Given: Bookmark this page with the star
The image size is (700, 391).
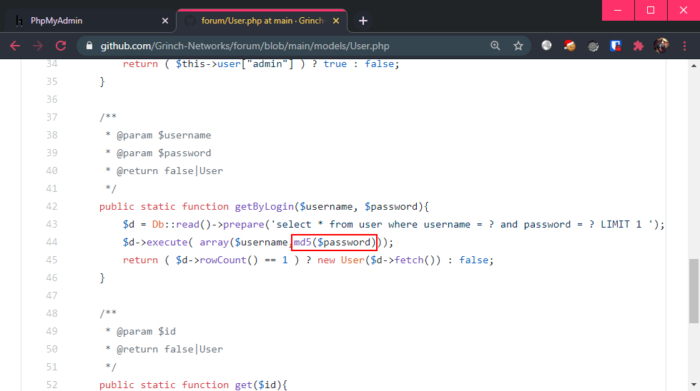Looking at the screenshot, I should [518, 46].
